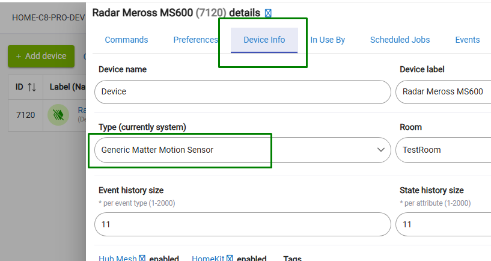This screenshot has width=491, height=261.
Task: Click the Device name input field
Action: pyautogui.click(x=243, y=92)
